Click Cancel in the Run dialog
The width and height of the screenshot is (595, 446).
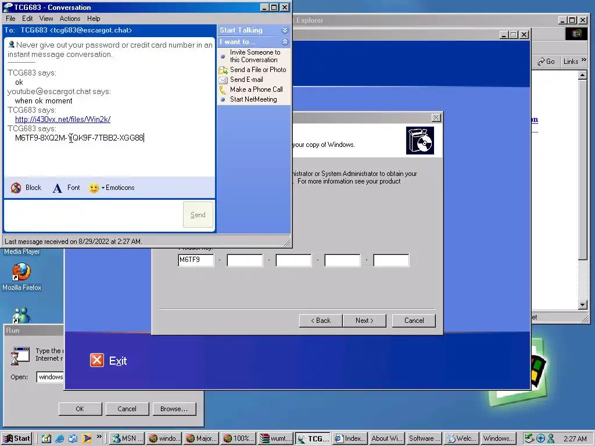(127, 409)
